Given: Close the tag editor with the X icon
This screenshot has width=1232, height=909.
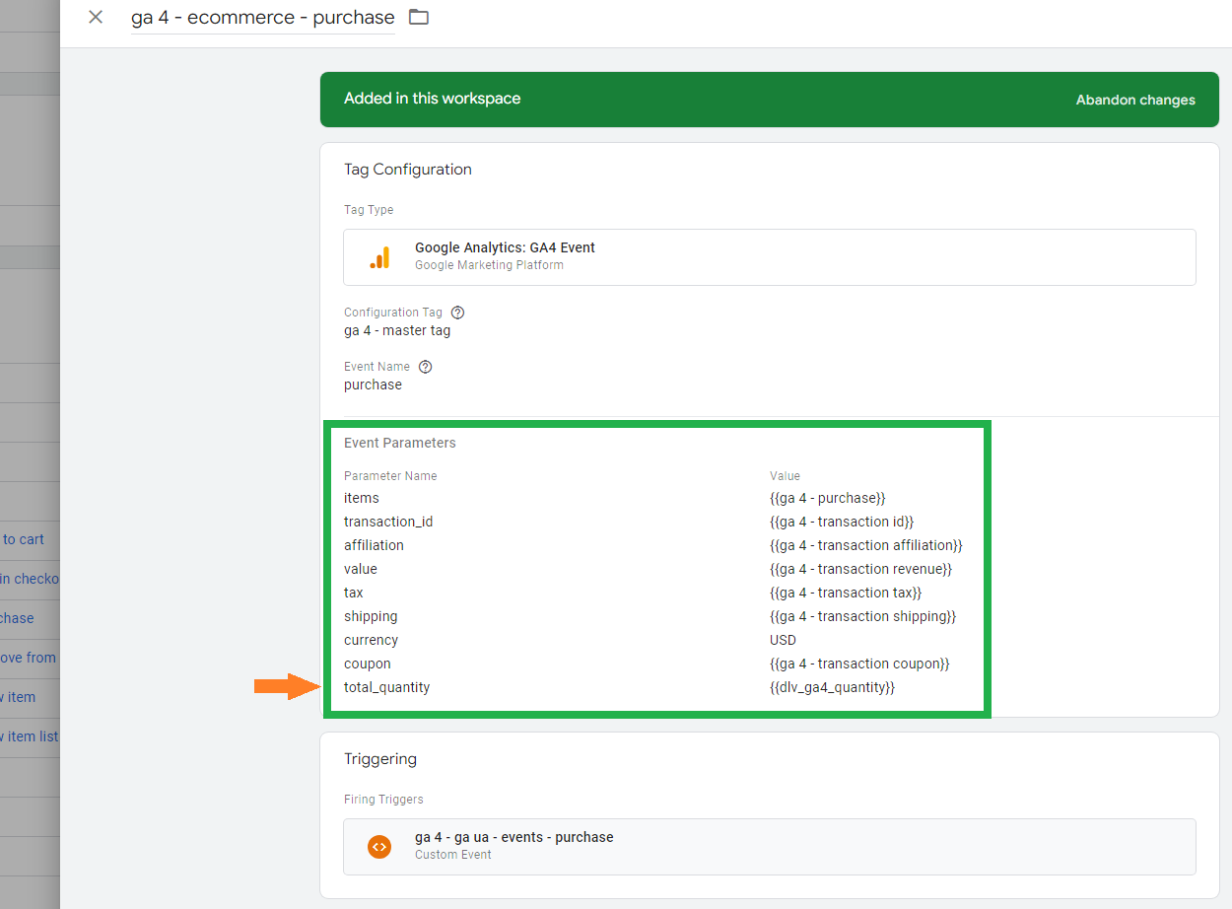Looking at the screenshot, I should tap(96, 17).
